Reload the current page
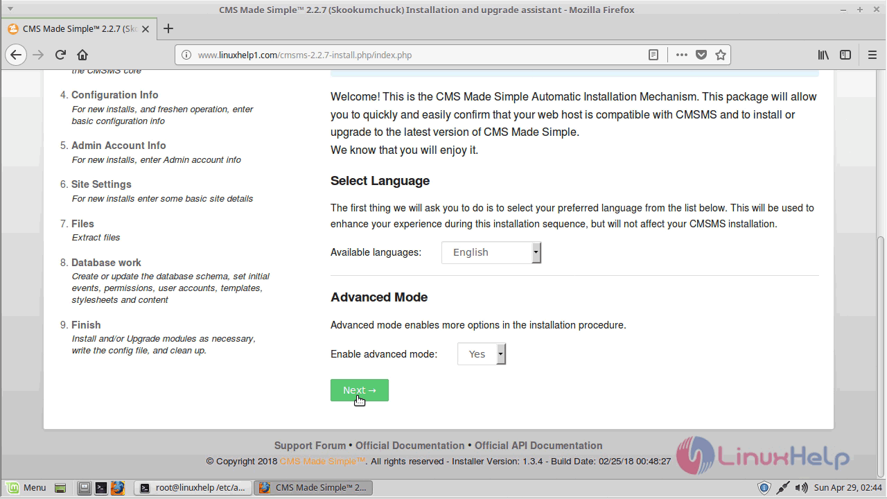 pos(60,55)
